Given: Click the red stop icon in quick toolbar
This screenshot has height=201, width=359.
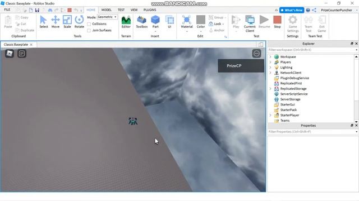Looking at the screenshot, I should coord(70,10).
